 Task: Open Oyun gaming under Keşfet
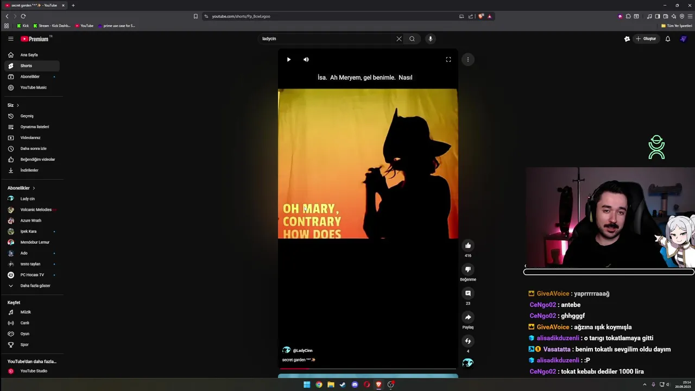click(31, 334)
